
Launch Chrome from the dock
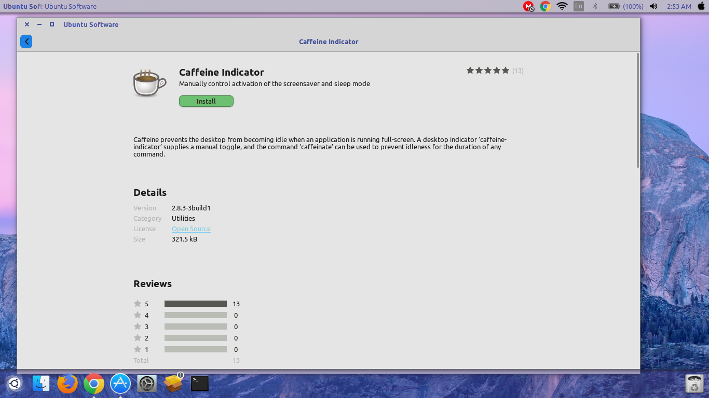click(94, 383)
